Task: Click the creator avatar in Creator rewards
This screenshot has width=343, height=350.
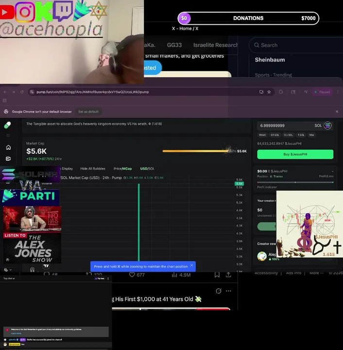Action: [x=262, y=256]
